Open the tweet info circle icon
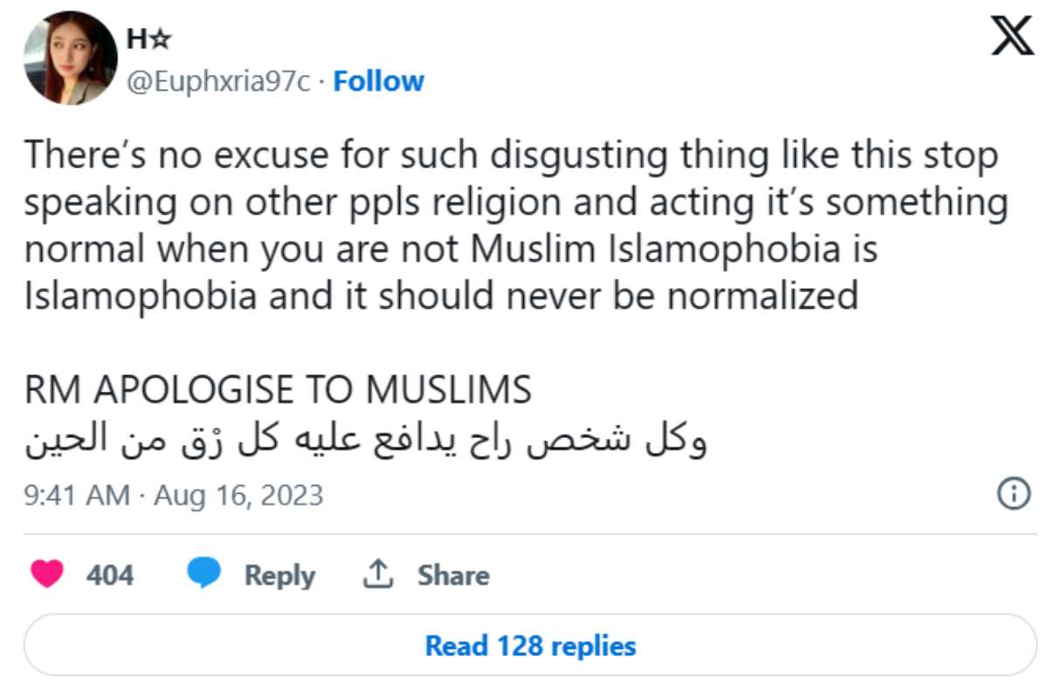This screenshot has height=698, width=1048. coord(1013,495)
